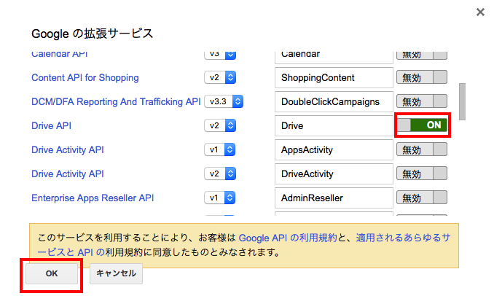Close the Google 拡張サービス dialog
Viewport: 494px width, 296px height.
click(480, 12)
